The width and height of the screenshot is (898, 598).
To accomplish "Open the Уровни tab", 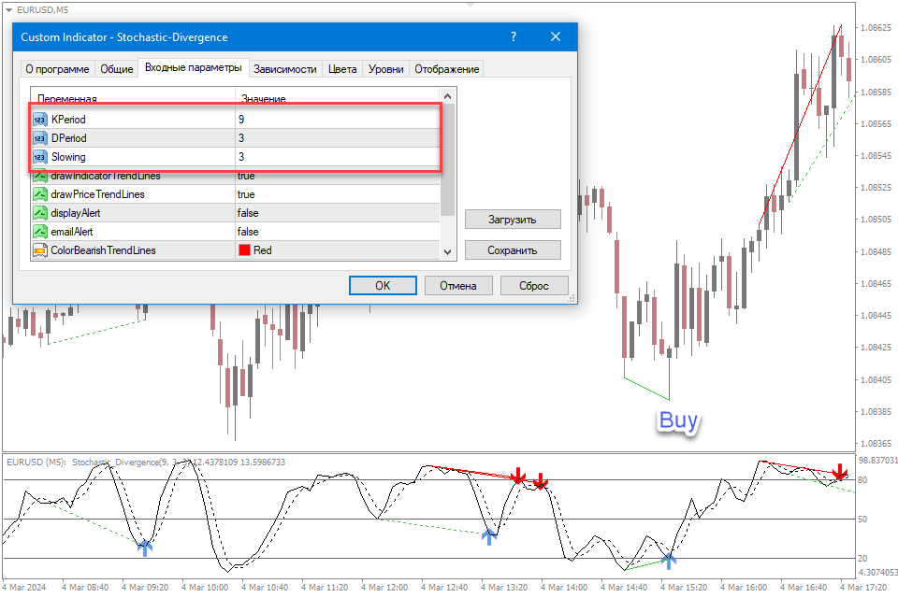I will [x=385, y=69].
